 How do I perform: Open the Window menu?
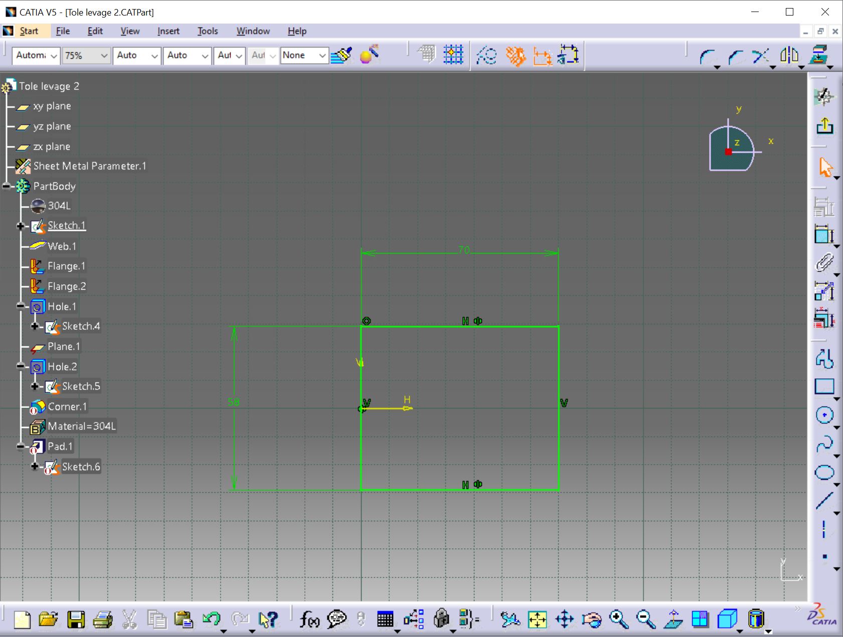pos(253,31)
